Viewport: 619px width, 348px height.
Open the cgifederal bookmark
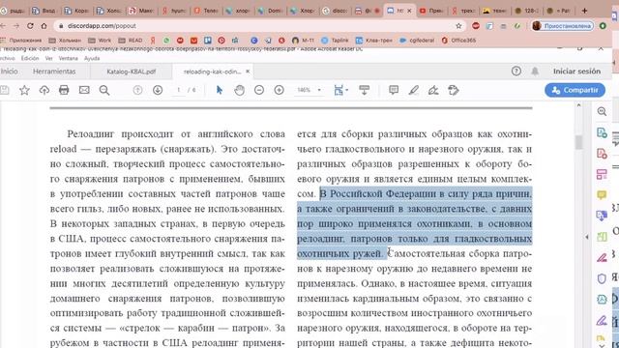tap(417, 41)
